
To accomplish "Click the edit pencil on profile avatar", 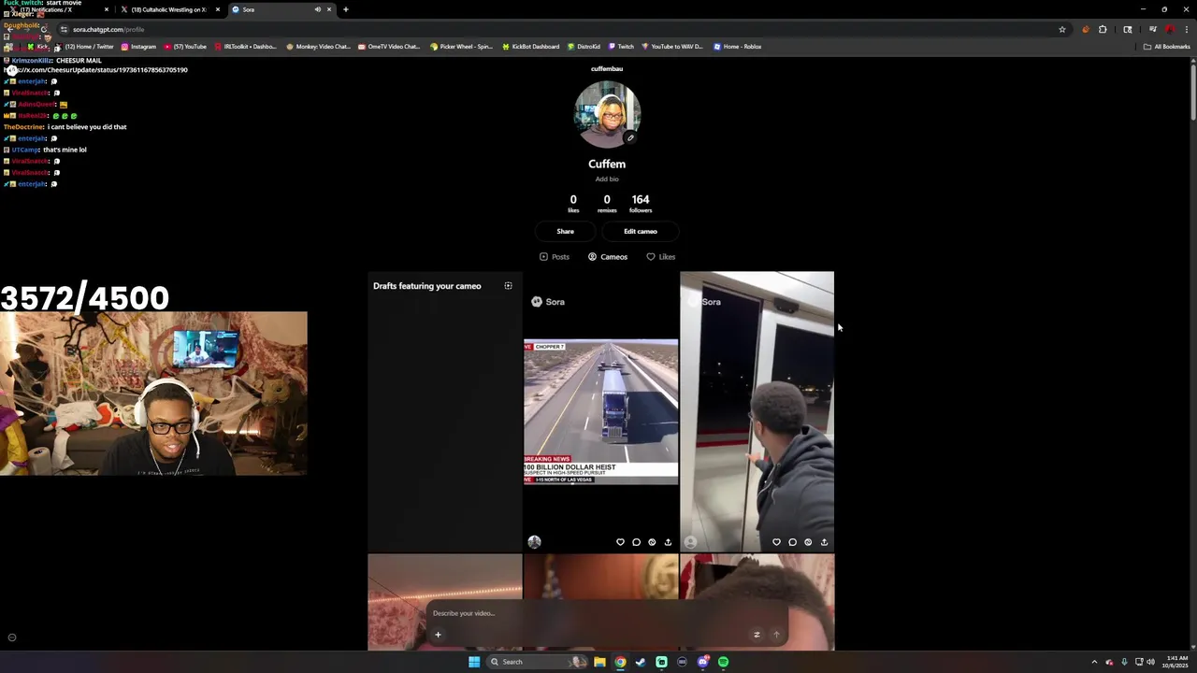I will (630, 138).
